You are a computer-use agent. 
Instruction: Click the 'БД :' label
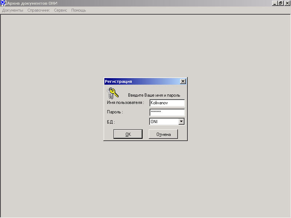tap(111, 122)
